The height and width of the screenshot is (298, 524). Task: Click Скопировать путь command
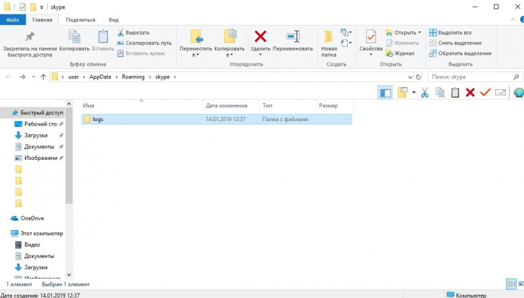click(x=144, y=43)
